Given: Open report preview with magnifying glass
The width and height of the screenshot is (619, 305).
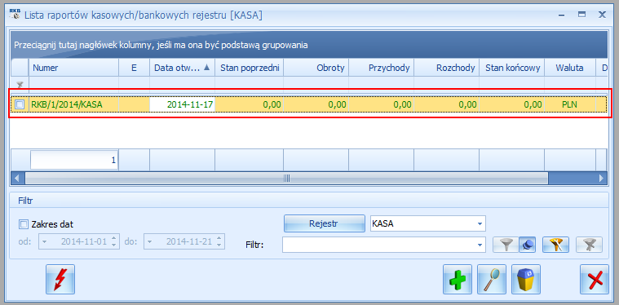Looking at the screenshot, I should (492, 280).
